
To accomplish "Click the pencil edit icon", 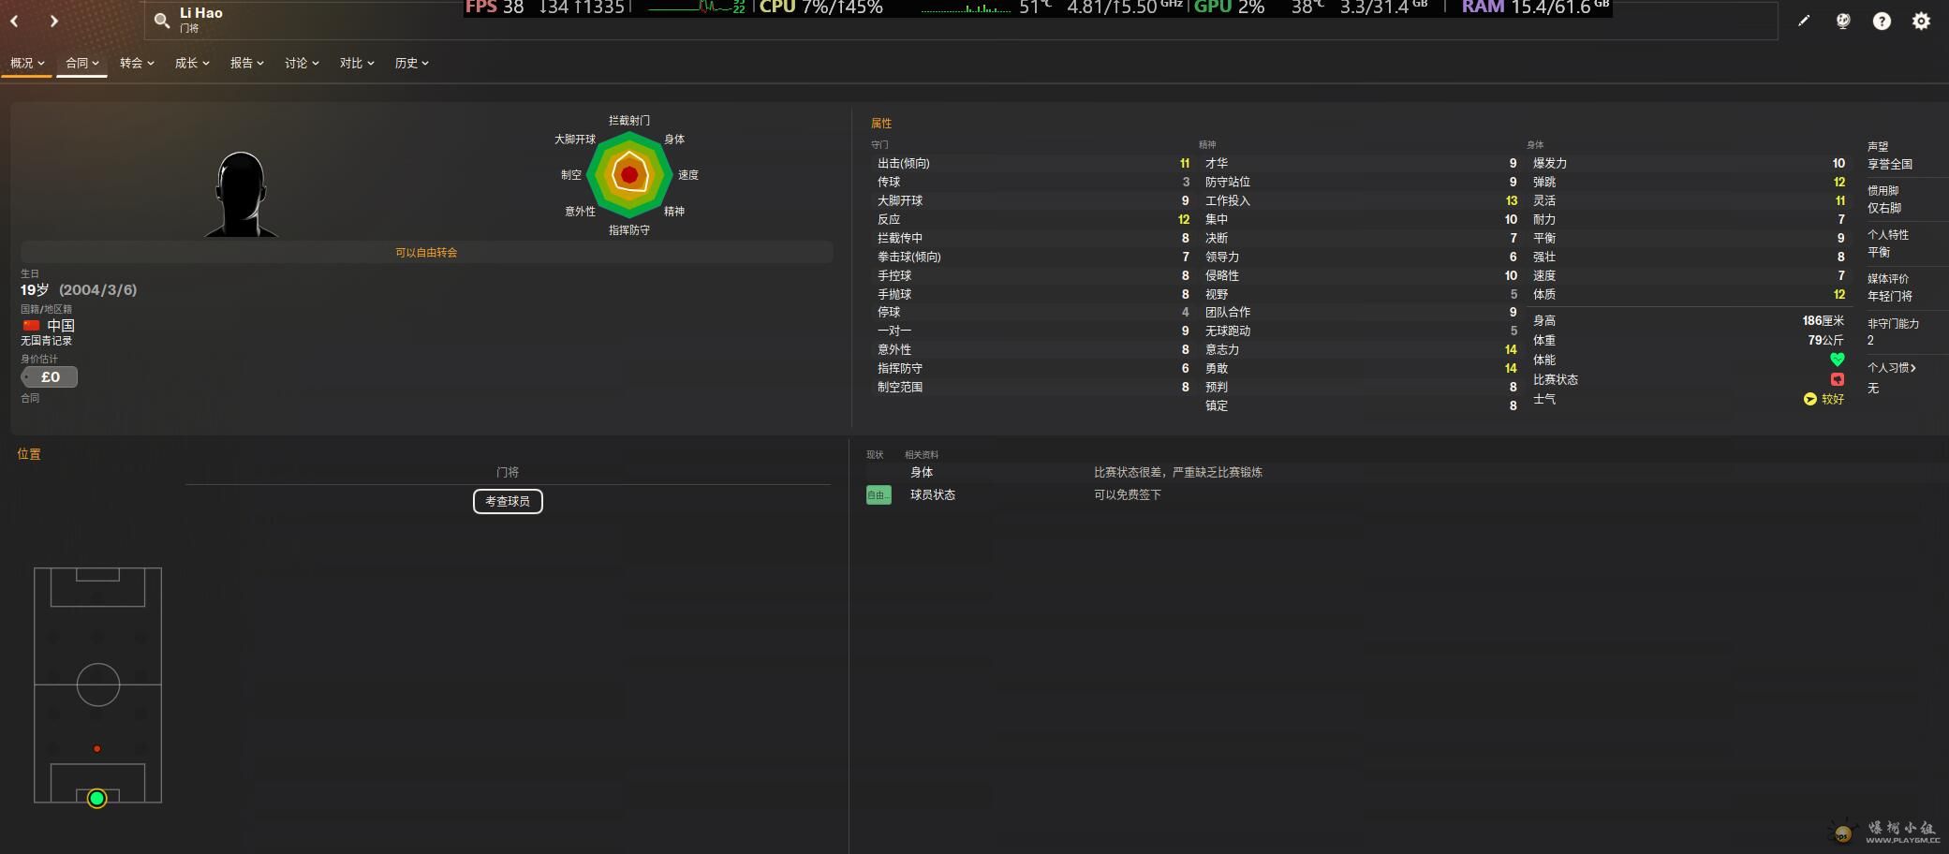I will [1804, 21].
